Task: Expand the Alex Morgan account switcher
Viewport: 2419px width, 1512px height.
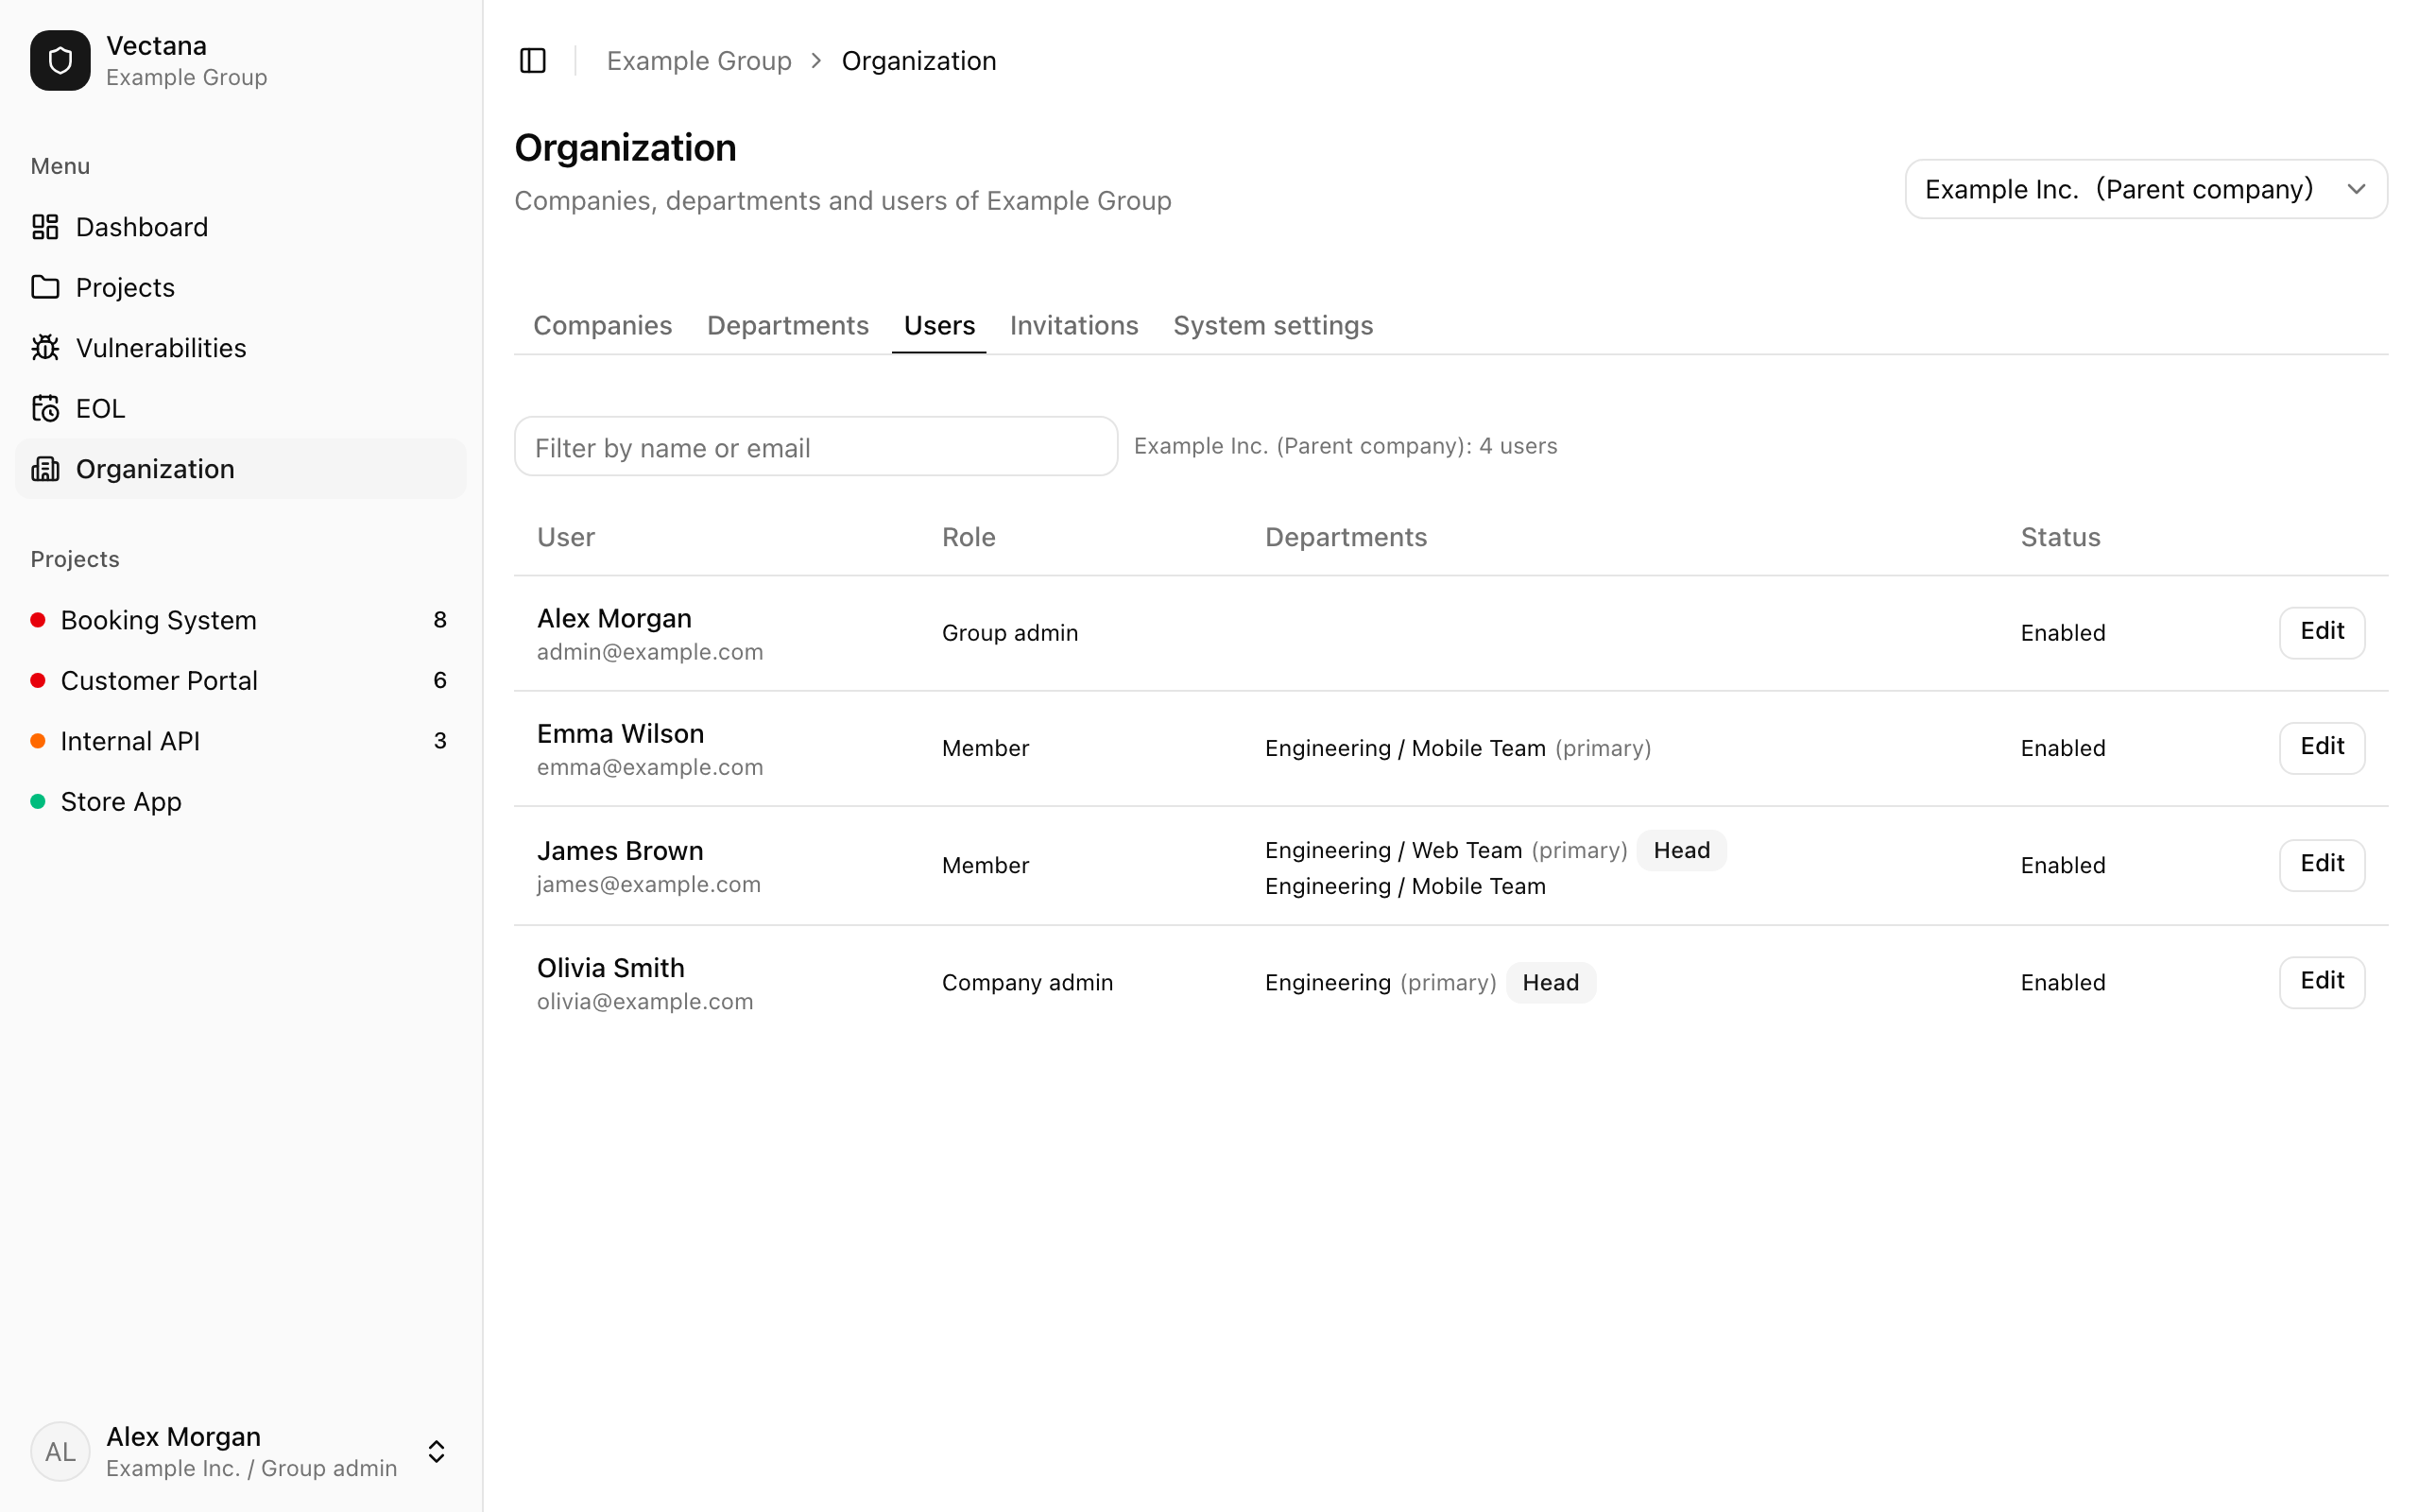Action: coord(437,1451)
